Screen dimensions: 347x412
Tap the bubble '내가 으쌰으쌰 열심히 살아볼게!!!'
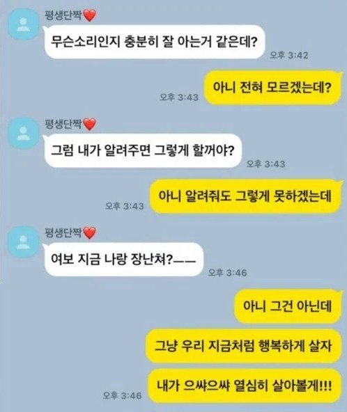tap(245, 386)
